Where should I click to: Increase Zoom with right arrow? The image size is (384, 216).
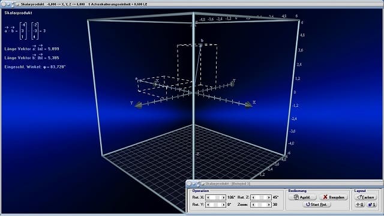[269, 205]
